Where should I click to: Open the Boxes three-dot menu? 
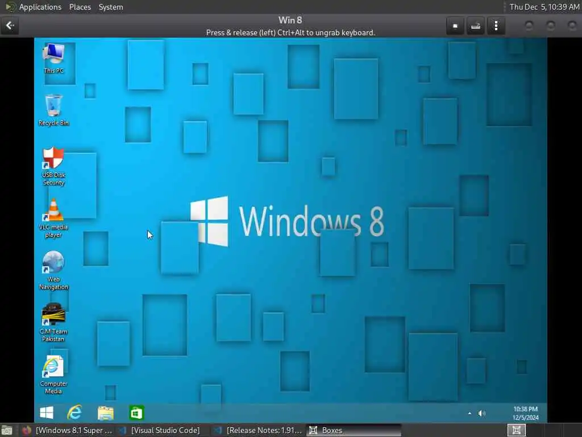point(496,26)
